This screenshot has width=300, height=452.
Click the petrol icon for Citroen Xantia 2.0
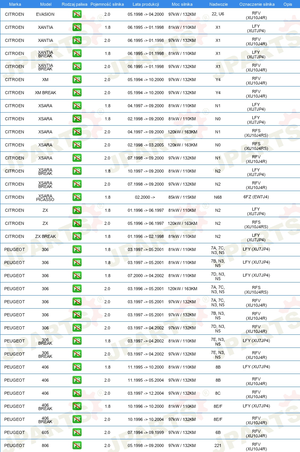[x=77, y=40]
